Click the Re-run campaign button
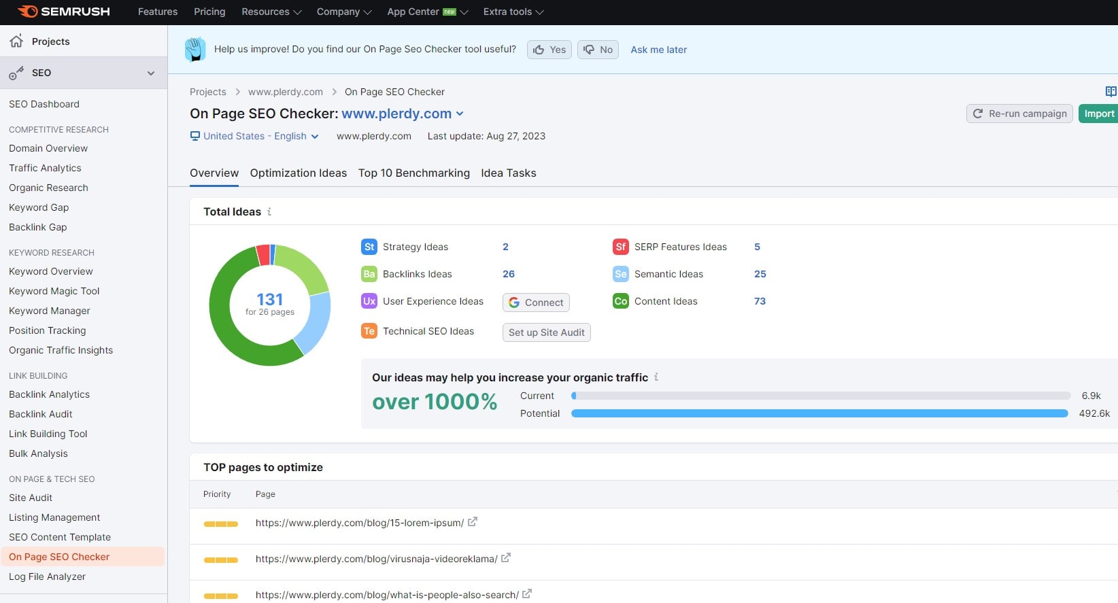Image resolution: width=1118 pixels, height=603 pixels. [x=1019, y=114]
